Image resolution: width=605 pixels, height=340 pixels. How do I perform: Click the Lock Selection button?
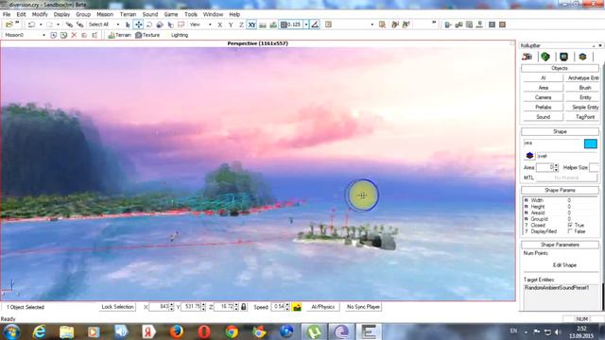(117, 307)
